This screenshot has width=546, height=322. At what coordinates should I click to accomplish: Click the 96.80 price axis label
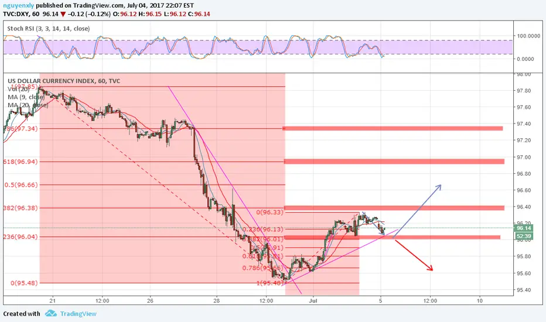pyautogui.click(x=524, y=174)
